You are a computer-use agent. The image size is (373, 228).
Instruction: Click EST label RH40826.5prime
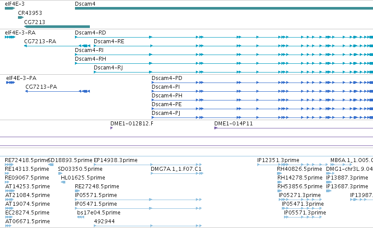[299, 169]
